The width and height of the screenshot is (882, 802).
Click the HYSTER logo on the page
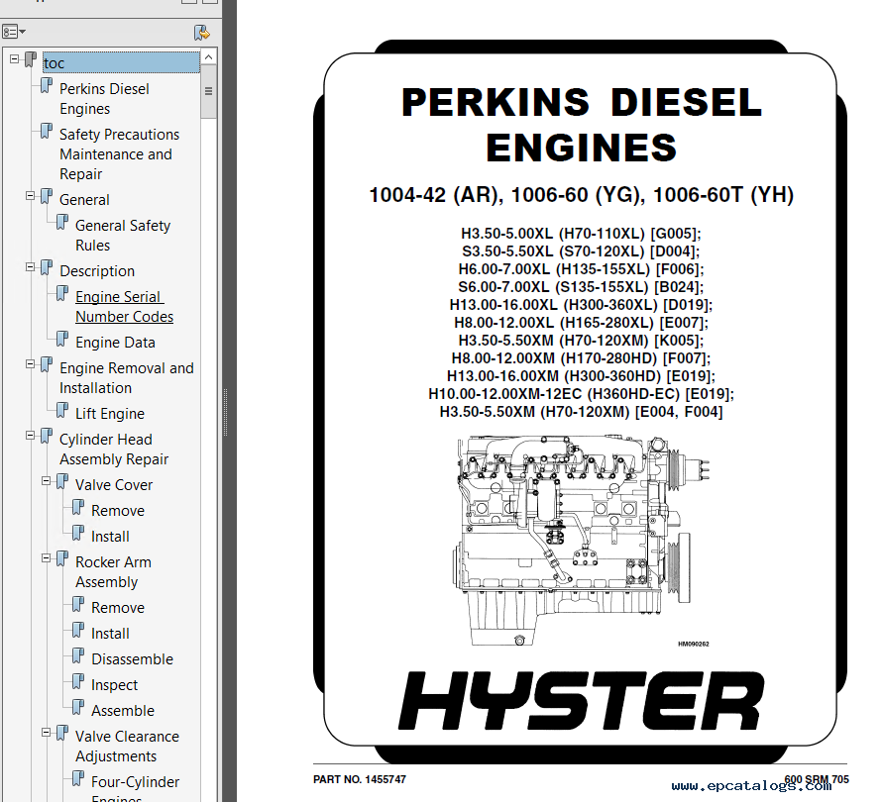point(582,701)
